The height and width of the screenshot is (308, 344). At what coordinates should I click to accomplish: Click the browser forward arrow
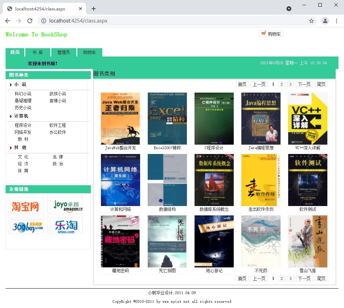pyautogui.click(x=19, y=21)
